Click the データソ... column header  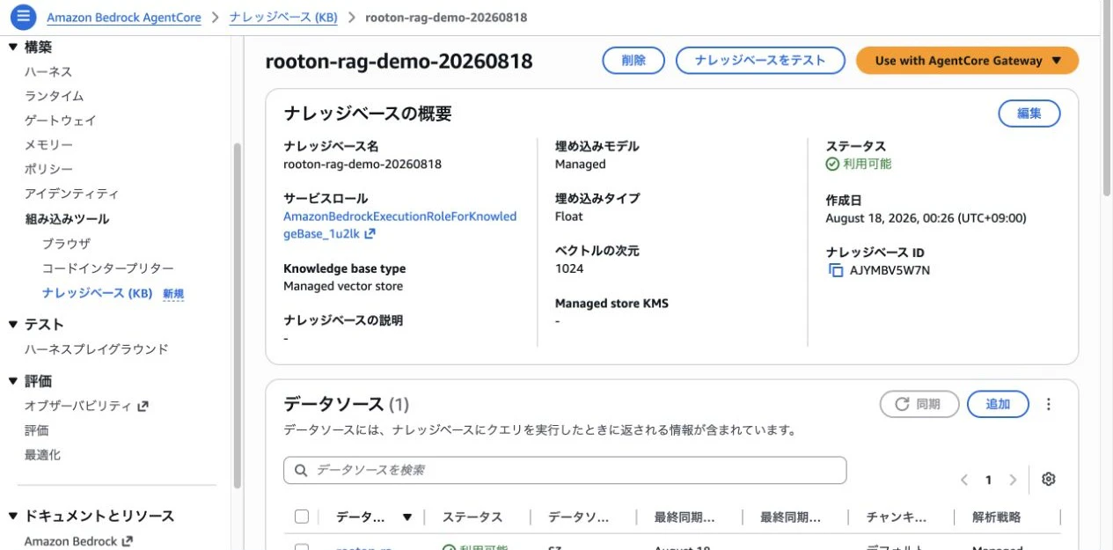coord(579,517)
